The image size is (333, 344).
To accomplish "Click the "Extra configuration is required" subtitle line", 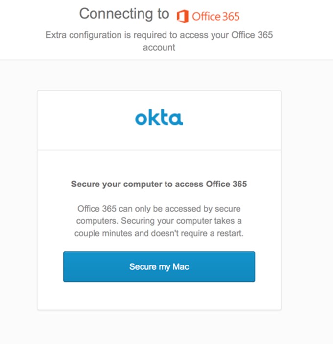I will pyautogui.click(x=159, y=35).
